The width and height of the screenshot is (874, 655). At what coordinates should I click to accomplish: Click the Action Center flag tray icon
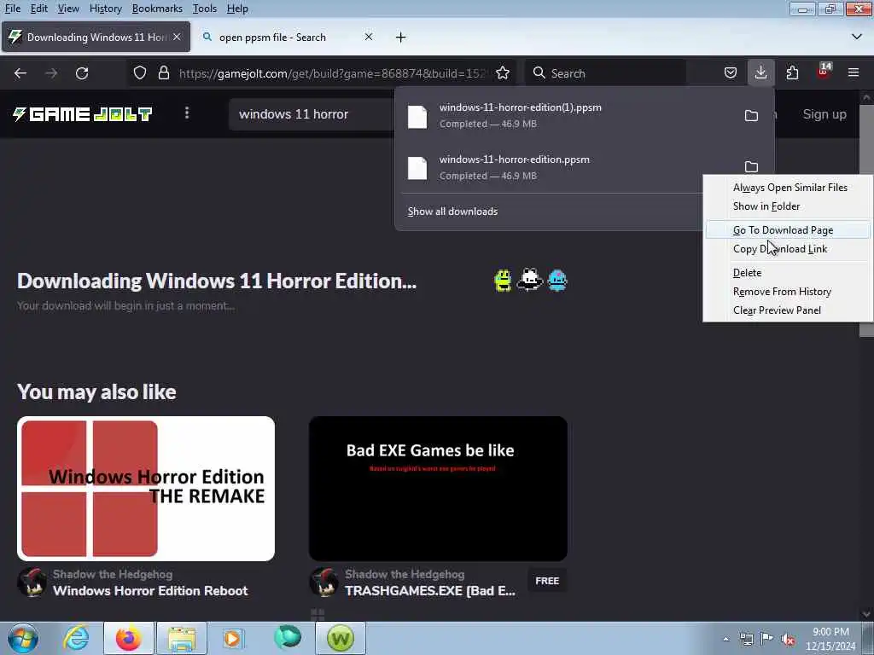767,639
